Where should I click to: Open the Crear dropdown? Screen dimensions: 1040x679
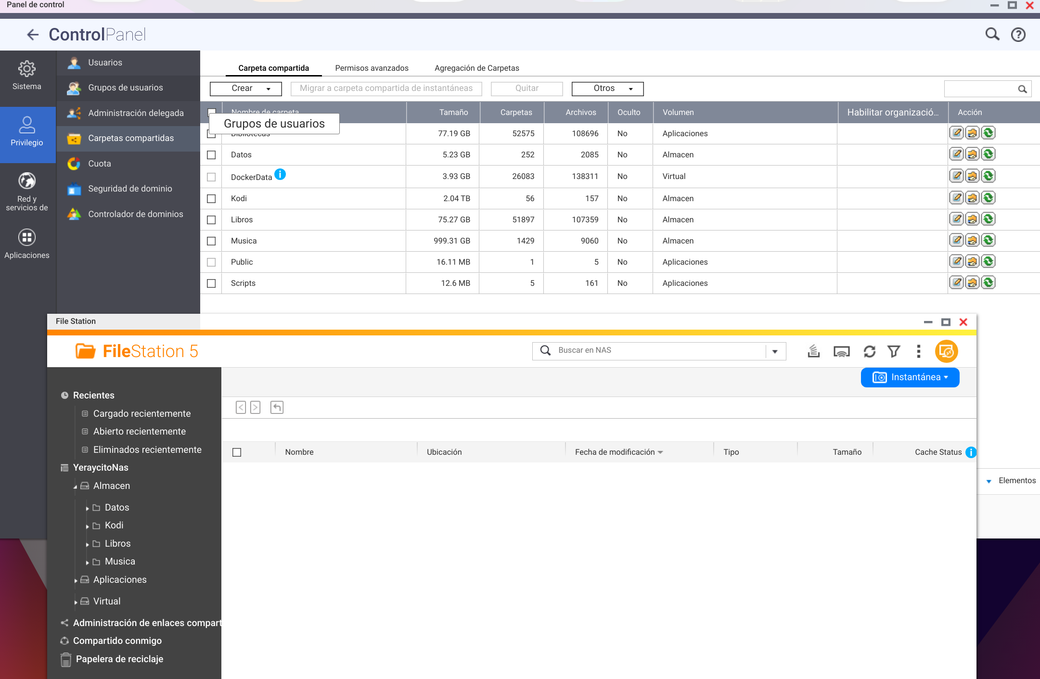(x=246, y=89)
